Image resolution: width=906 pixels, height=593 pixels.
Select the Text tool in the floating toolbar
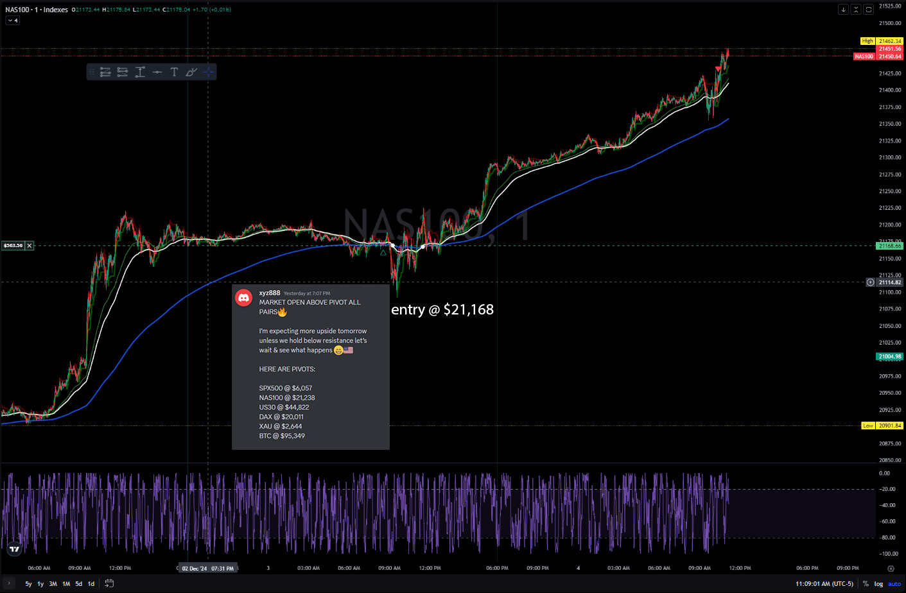click(x=174, y=72)
